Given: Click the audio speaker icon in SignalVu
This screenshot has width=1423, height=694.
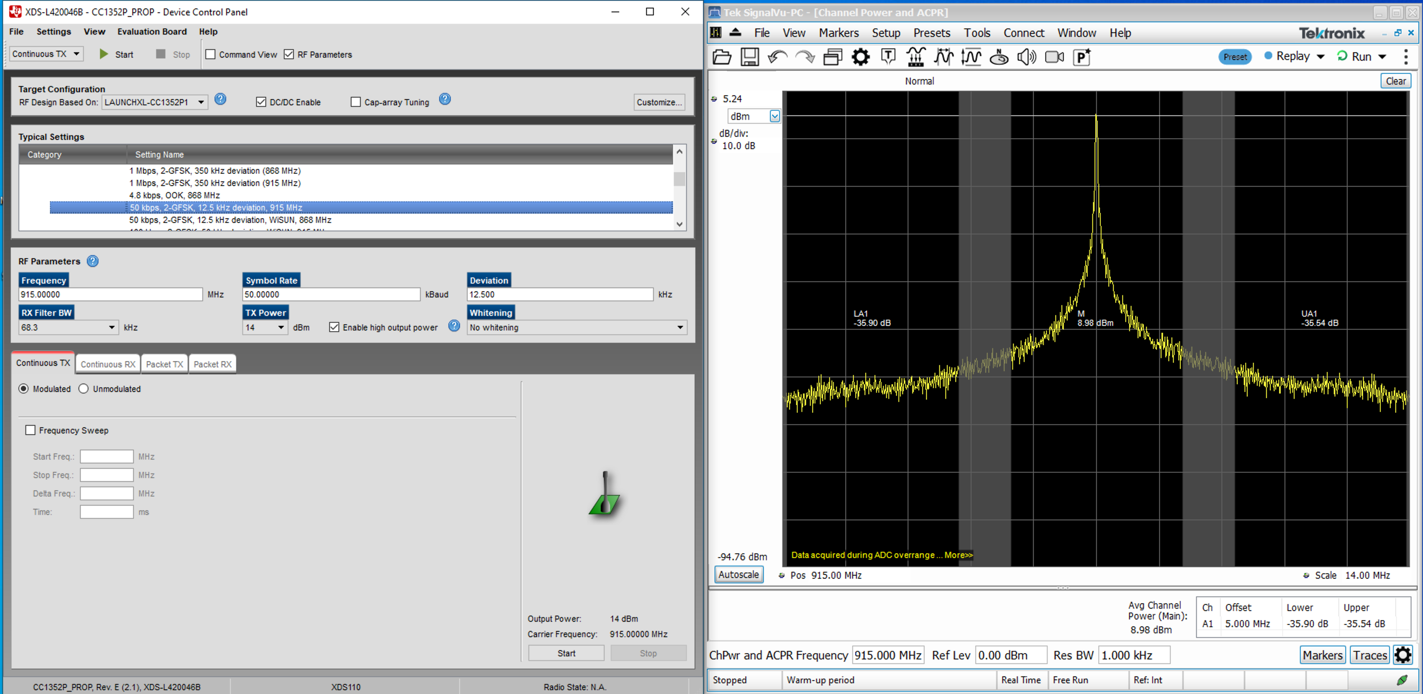Looking at the screenshot, I should click(1026, 57).
